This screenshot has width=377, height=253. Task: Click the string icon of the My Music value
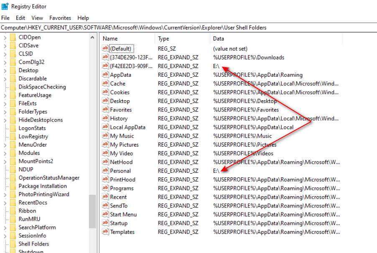(x=105, y=136)
